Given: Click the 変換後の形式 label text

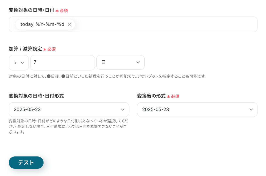Looking at the screenshot, I should coord(151,96).
